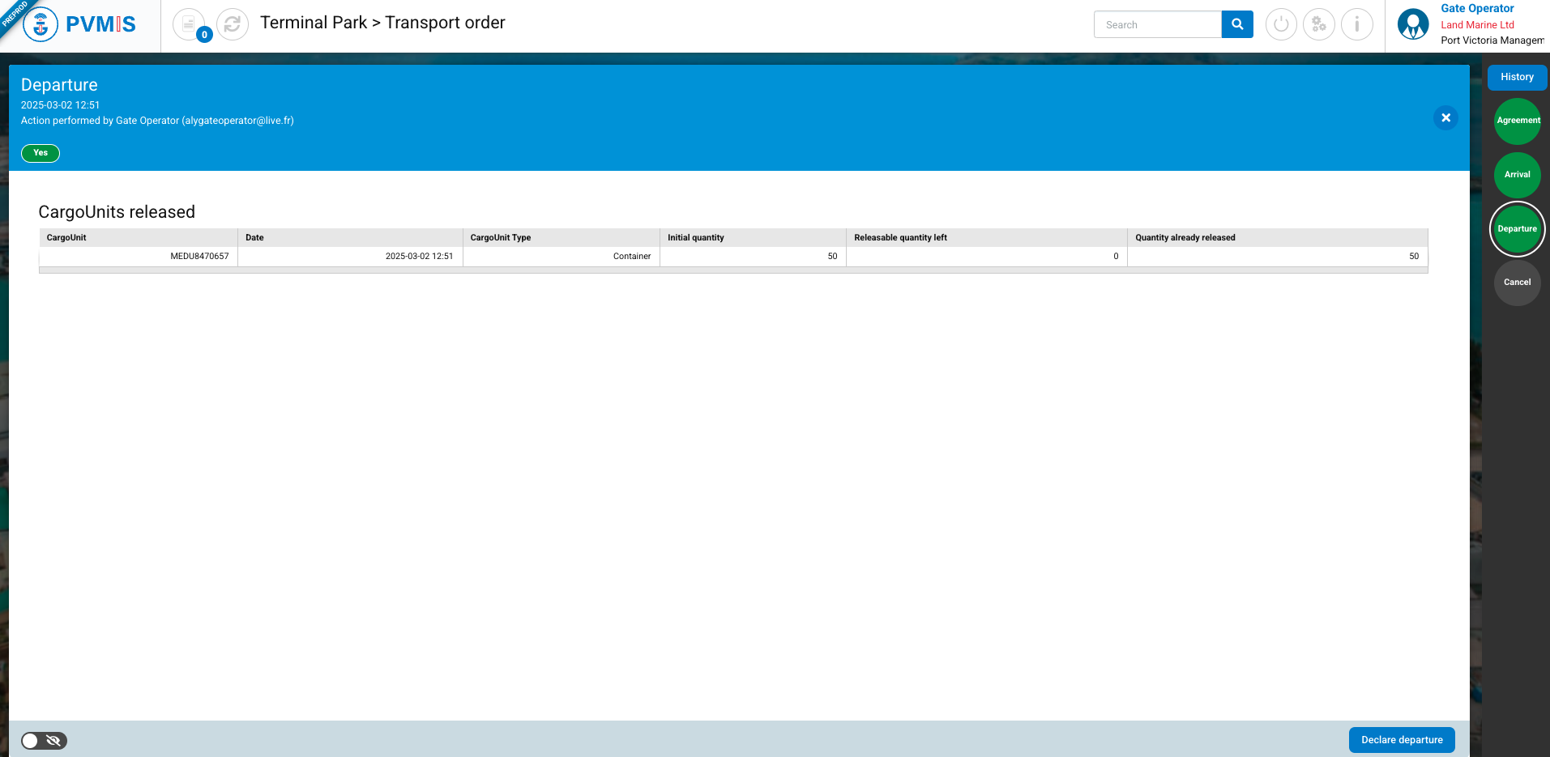Select the Arrival step
Viewport: 1550px width, 757px height.
tap(1517, 175)
